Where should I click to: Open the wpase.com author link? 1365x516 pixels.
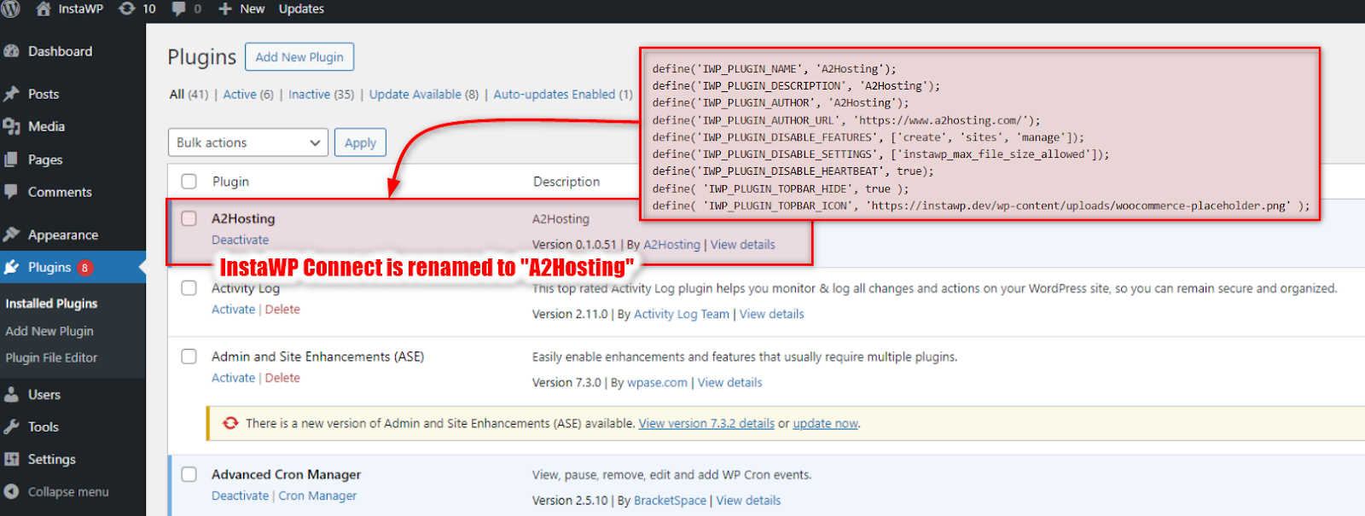click(x=657, y=383)
